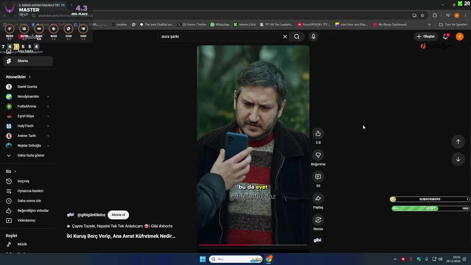Clear the search box with the X

tap(285, 36)
